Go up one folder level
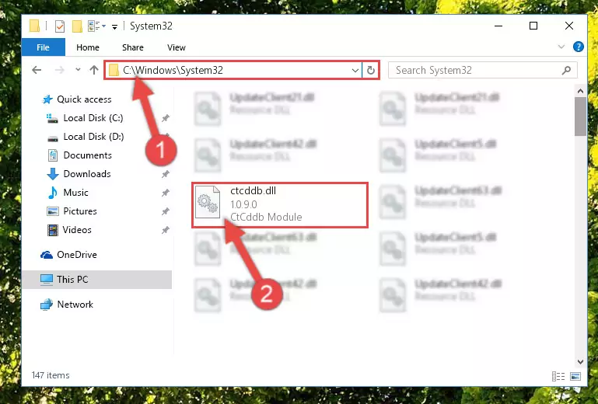Screen dimensions: 598x404 [94, 70]
